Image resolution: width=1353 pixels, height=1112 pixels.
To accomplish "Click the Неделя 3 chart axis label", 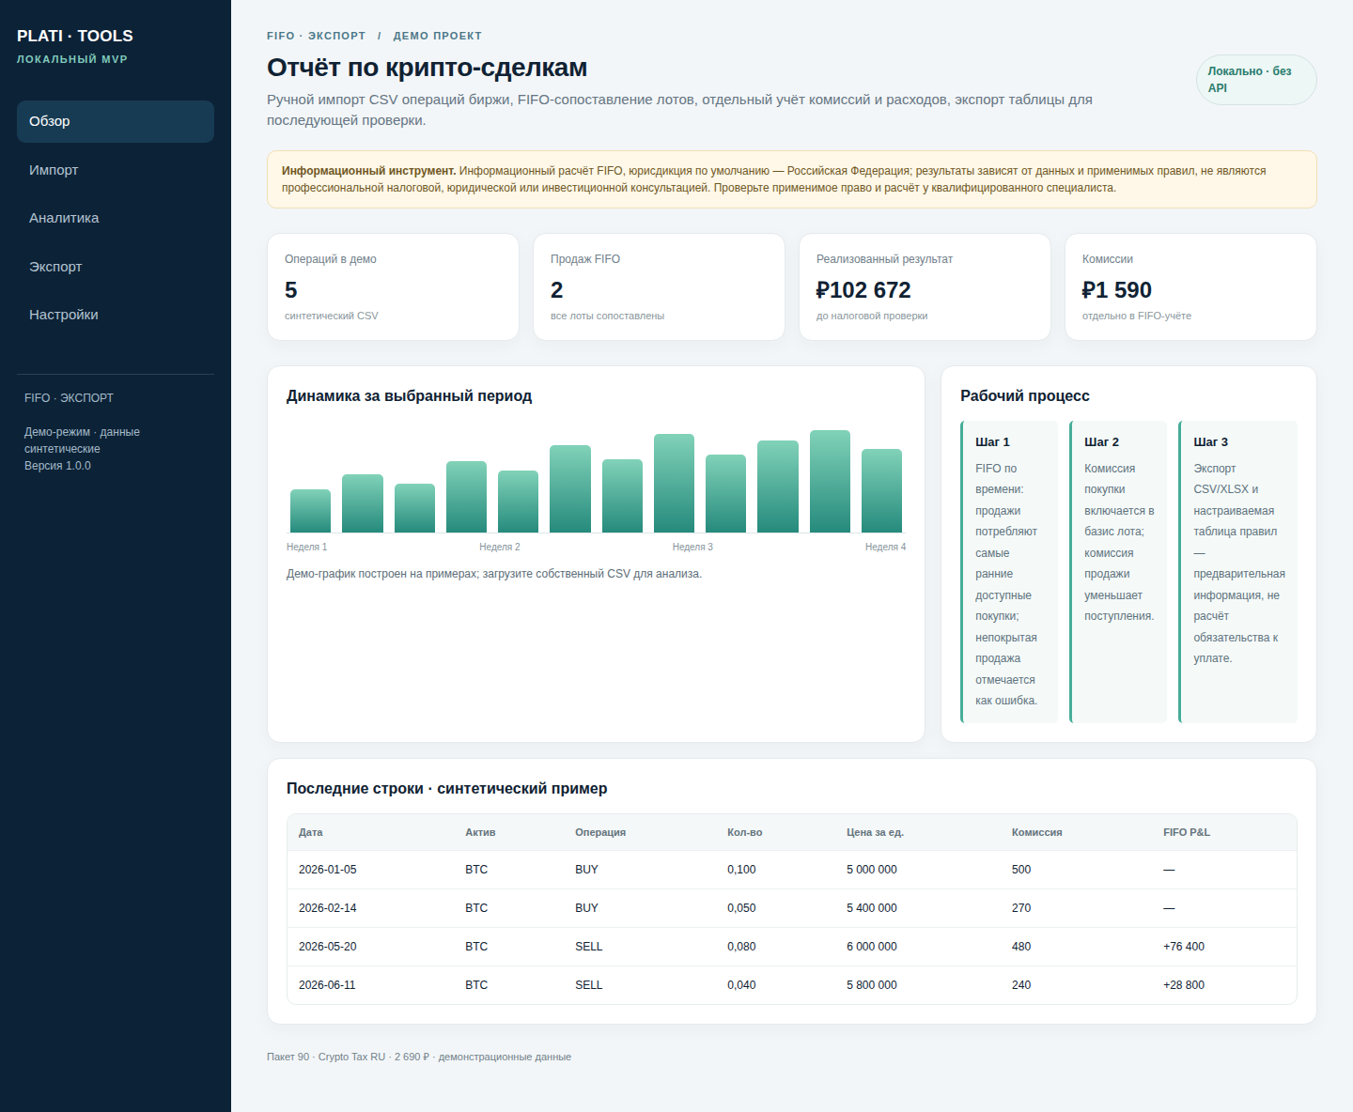I will pos(692,547).
